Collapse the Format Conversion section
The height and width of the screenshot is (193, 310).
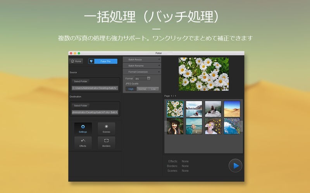click(142, 72)
